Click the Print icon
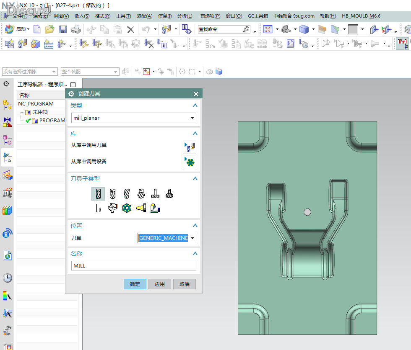Image resolution: width=411 pixels, height=350 pixels. pyautogui.click(x=76, y=29)
